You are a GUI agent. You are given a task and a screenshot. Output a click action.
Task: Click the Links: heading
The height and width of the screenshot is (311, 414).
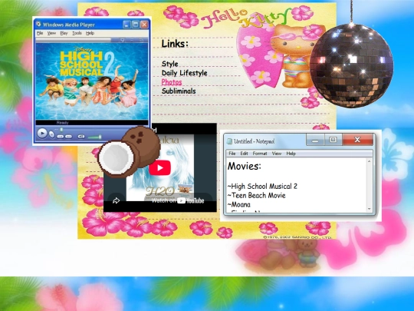coord(175,44)
